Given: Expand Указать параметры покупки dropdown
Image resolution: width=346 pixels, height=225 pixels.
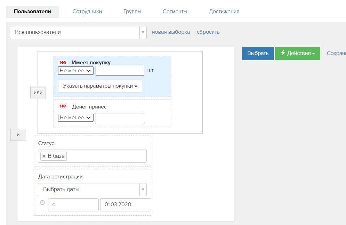Looking at the screenshot, I should [x=100, y=86].
